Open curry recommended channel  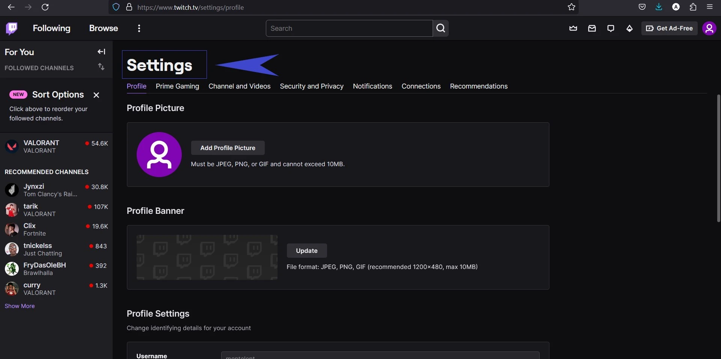56,289
